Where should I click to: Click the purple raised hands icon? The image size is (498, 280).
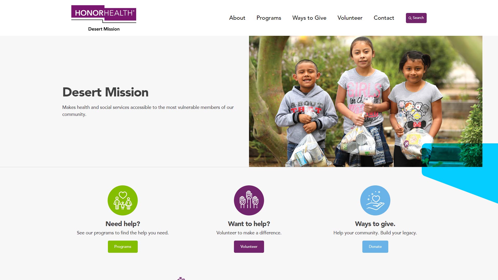pos(249,200)
